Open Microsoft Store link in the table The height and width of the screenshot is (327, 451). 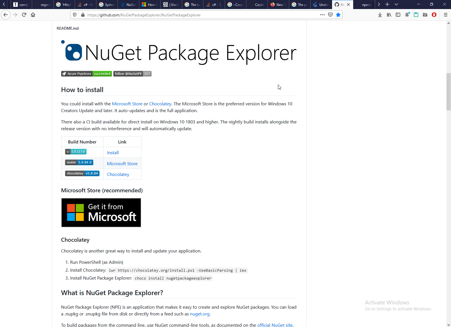click(x=122, y=164)
